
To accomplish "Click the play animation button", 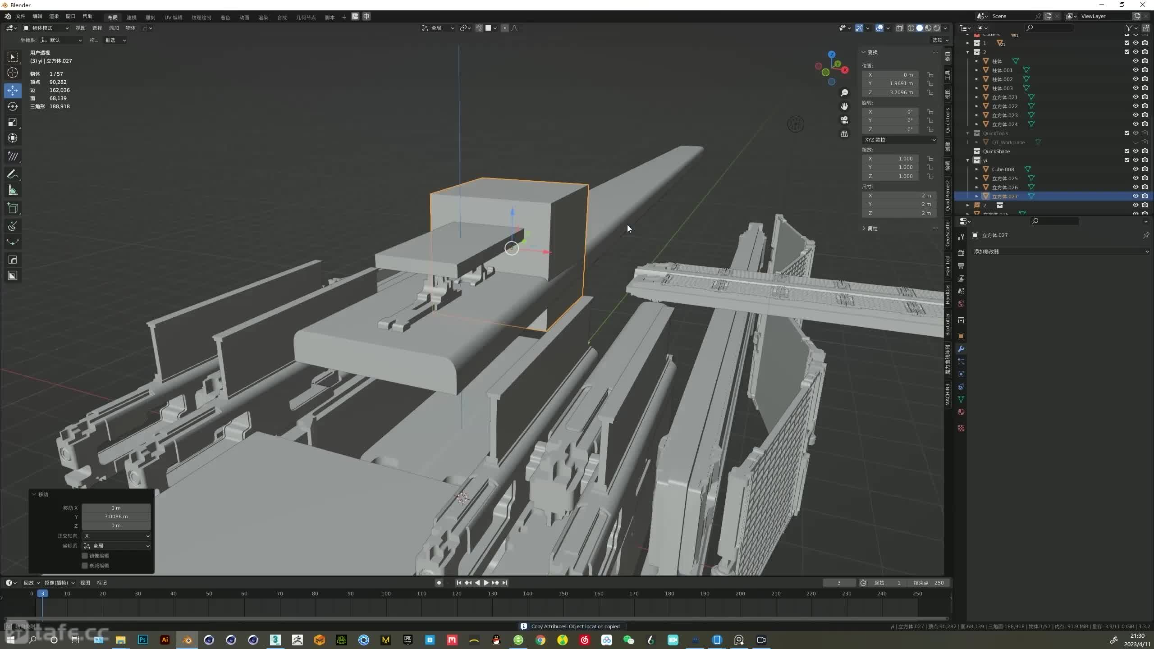I will click(486, 583).
